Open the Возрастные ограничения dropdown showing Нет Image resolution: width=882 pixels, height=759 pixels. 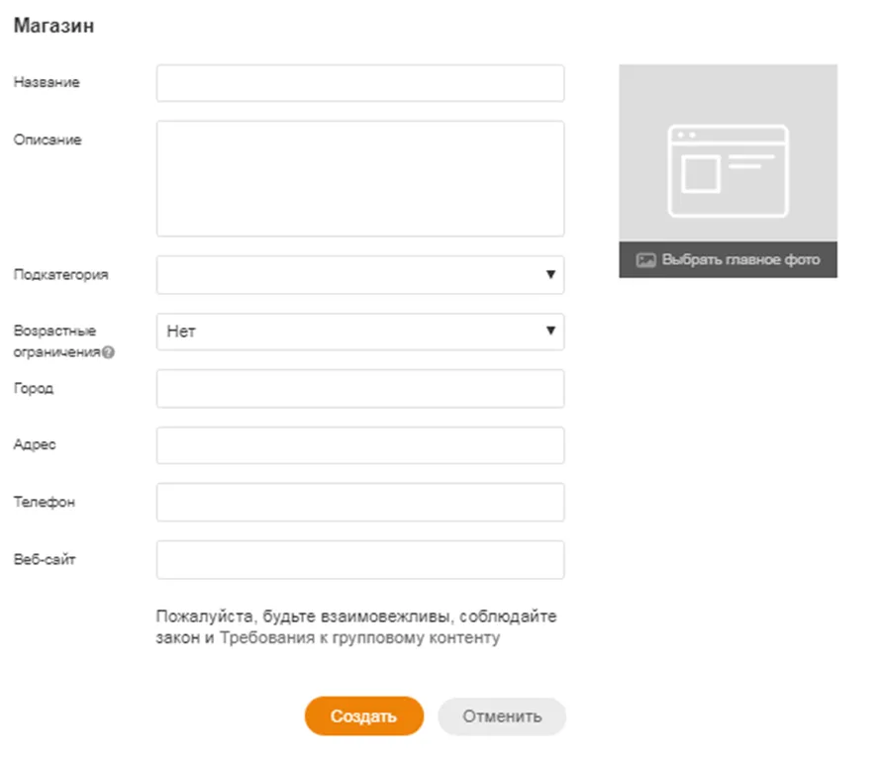360,332
